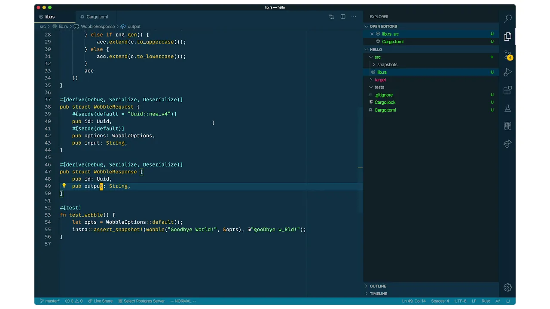Screen dimensions: 550x309
Task: Click the notifications bell in status bar
Action: coord(508,301)
